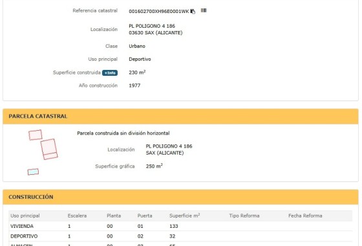The height and width of the screenshot is (246, 362).
Task: Open the +Info badge for Superficie construida
Action: click(x=110, y=73)
